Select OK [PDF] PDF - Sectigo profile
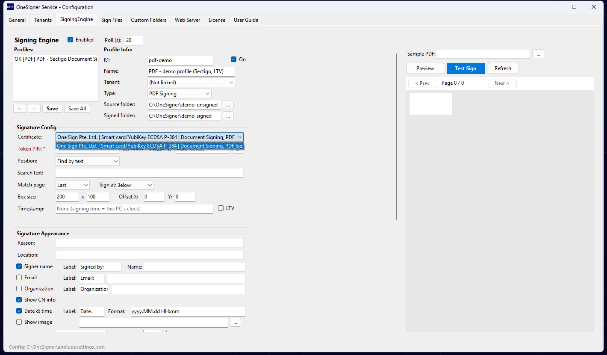This screenshot has width=607, height=355. pos(56,59)
